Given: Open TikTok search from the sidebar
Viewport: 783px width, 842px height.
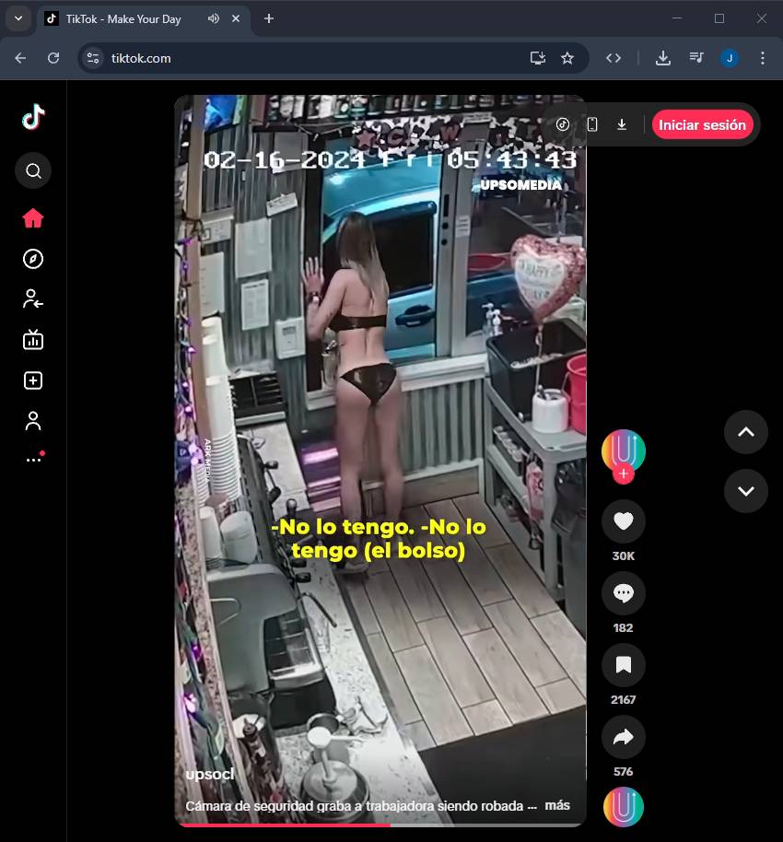Looking at the screenshot, I should coord(33,170).
